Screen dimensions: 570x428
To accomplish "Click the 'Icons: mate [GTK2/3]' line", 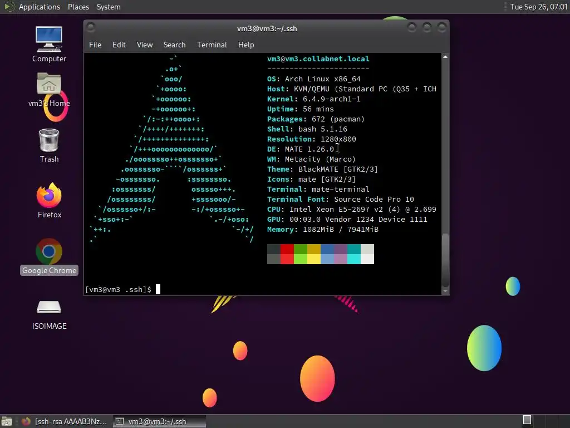I will pyautogui.click(x=311, y=179).
